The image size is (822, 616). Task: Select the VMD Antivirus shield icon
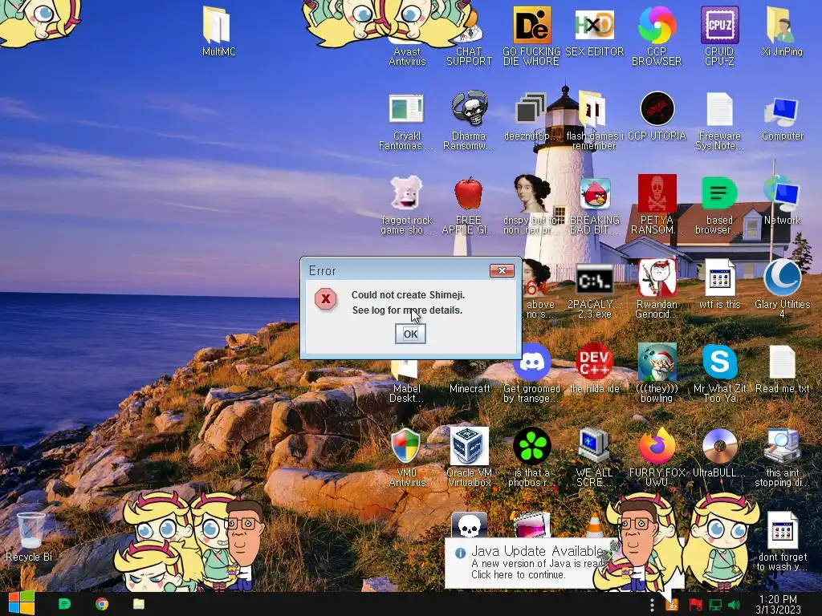click(405, 446)
